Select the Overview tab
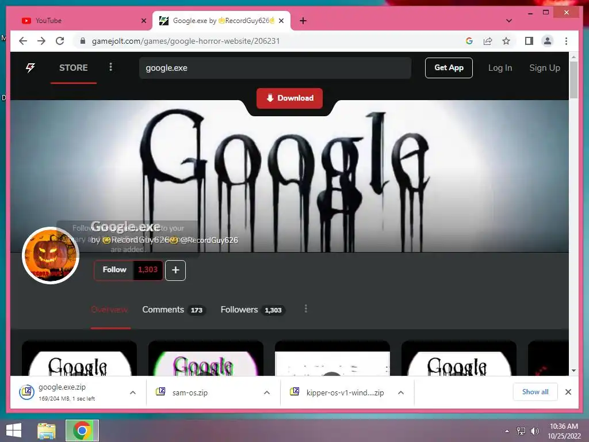Viewport: 589px width, 442px height. [109, 310]
